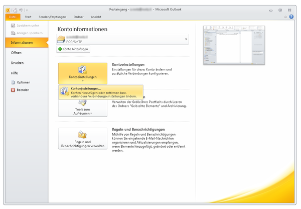The image size is (301, 209).
Task: Click the Optionen document icon
Action: [13, 82]
